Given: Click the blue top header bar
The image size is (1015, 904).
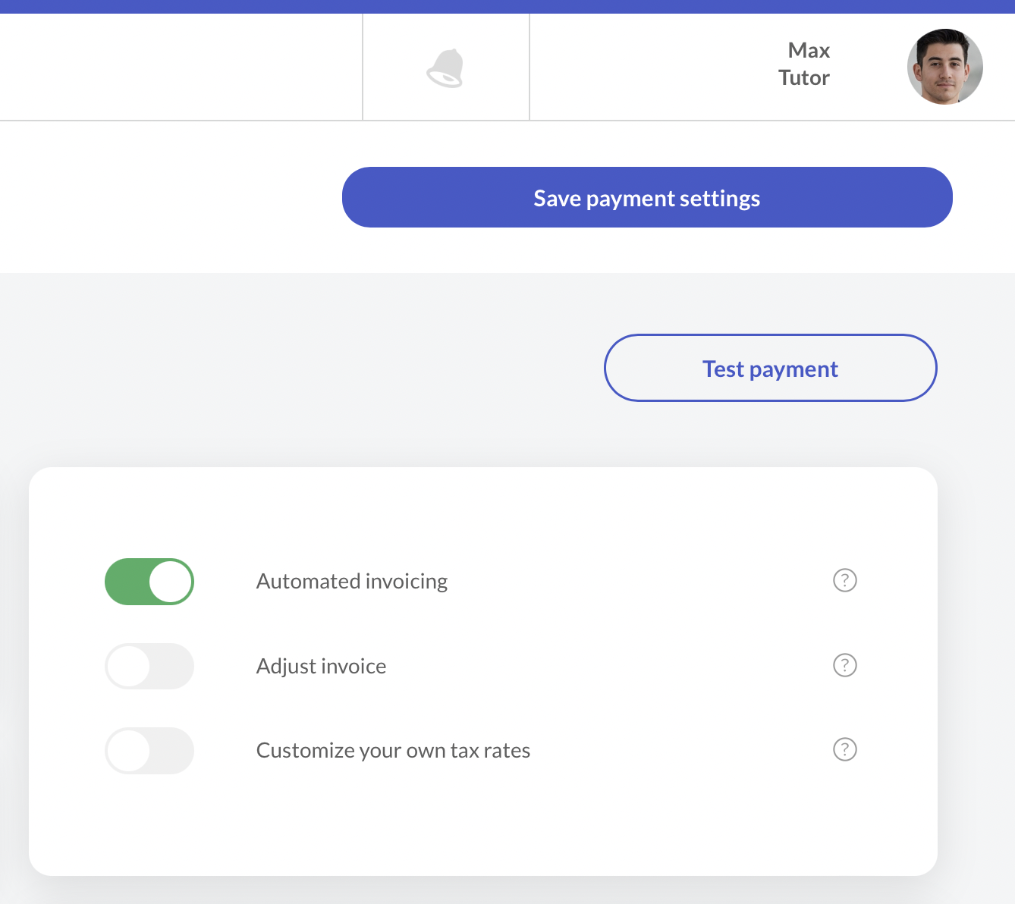Looking at the screenshot, I should tap(507, 6).
